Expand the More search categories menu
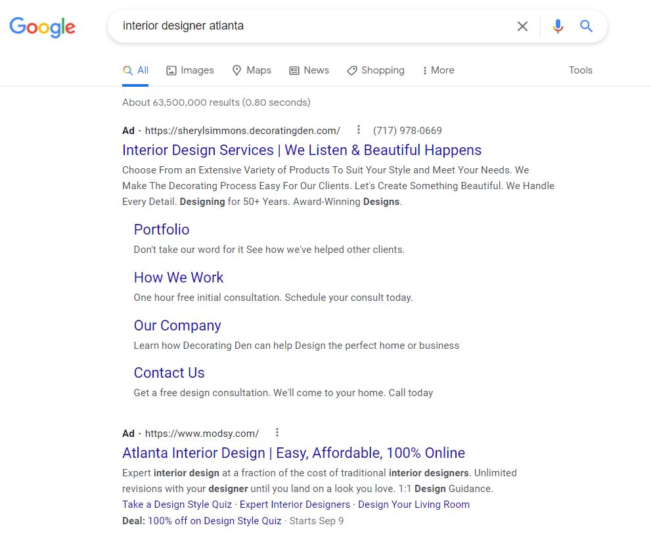This screenshot has width=651, height=540. pyautogui.click(x=438, y=70)
